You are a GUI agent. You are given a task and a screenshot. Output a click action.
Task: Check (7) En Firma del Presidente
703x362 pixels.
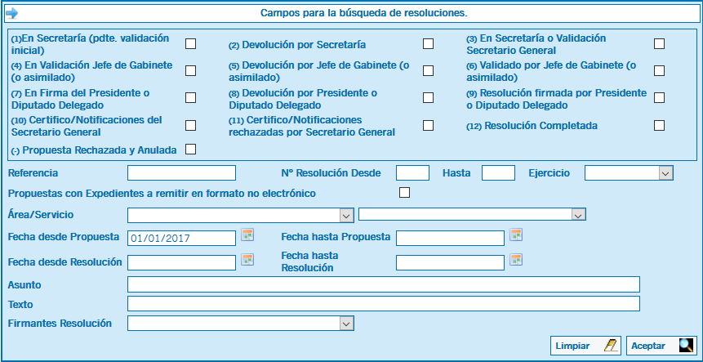tap(190, 98)
